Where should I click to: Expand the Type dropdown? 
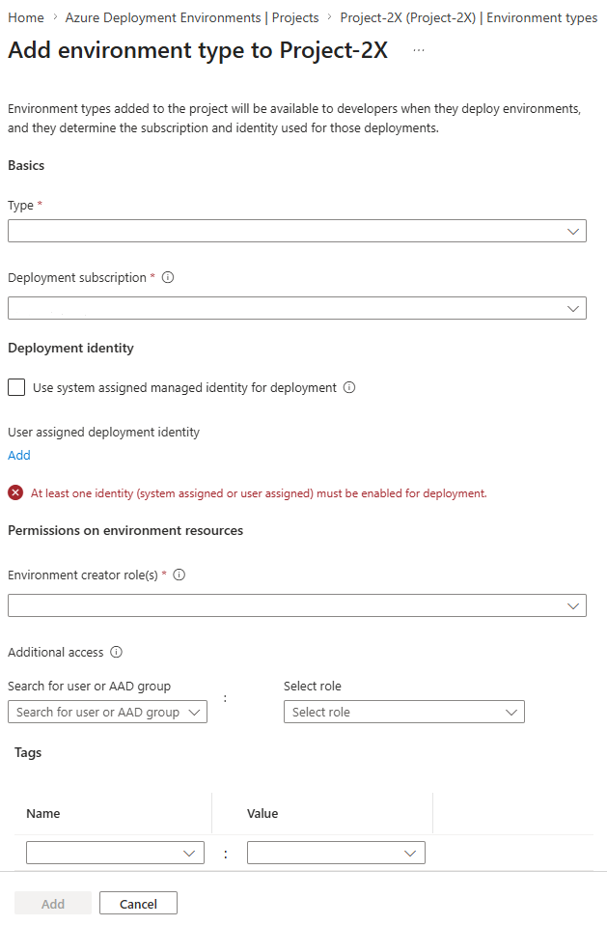click(x=297, y=231)
